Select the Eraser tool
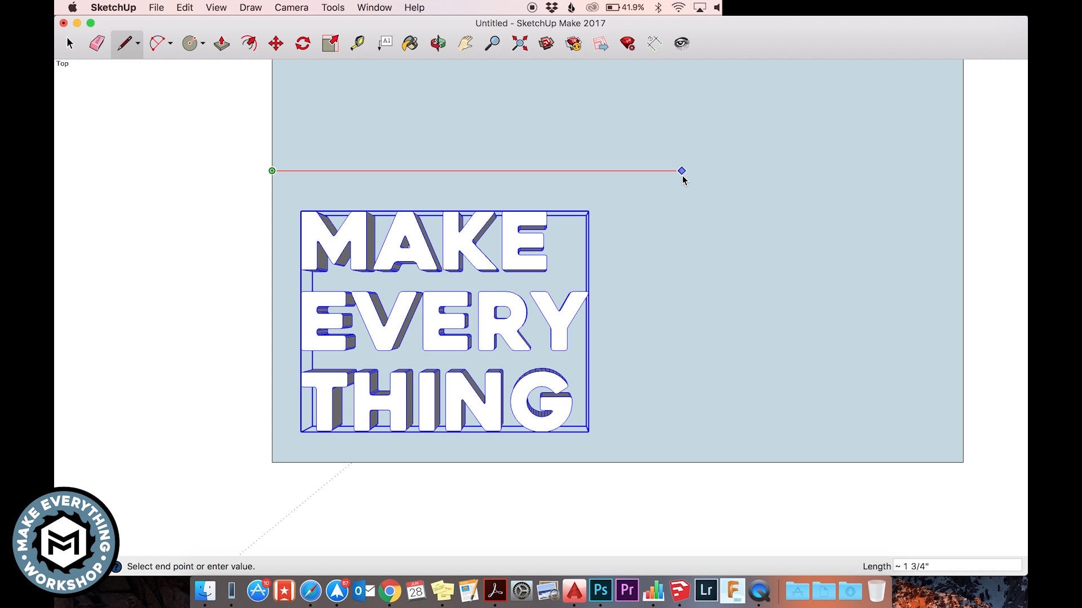The height and width of the screenshot is (608, 1082). point(97,43)
